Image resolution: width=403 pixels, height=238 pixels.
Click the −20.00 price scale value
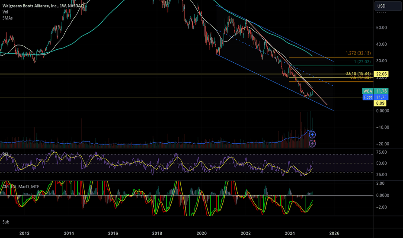point(383,144)
